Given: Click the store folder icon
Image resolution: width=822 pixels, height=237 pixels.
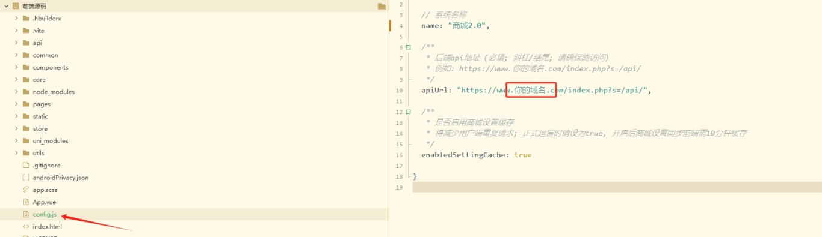Looking at the screenshot, I should 26,128.
